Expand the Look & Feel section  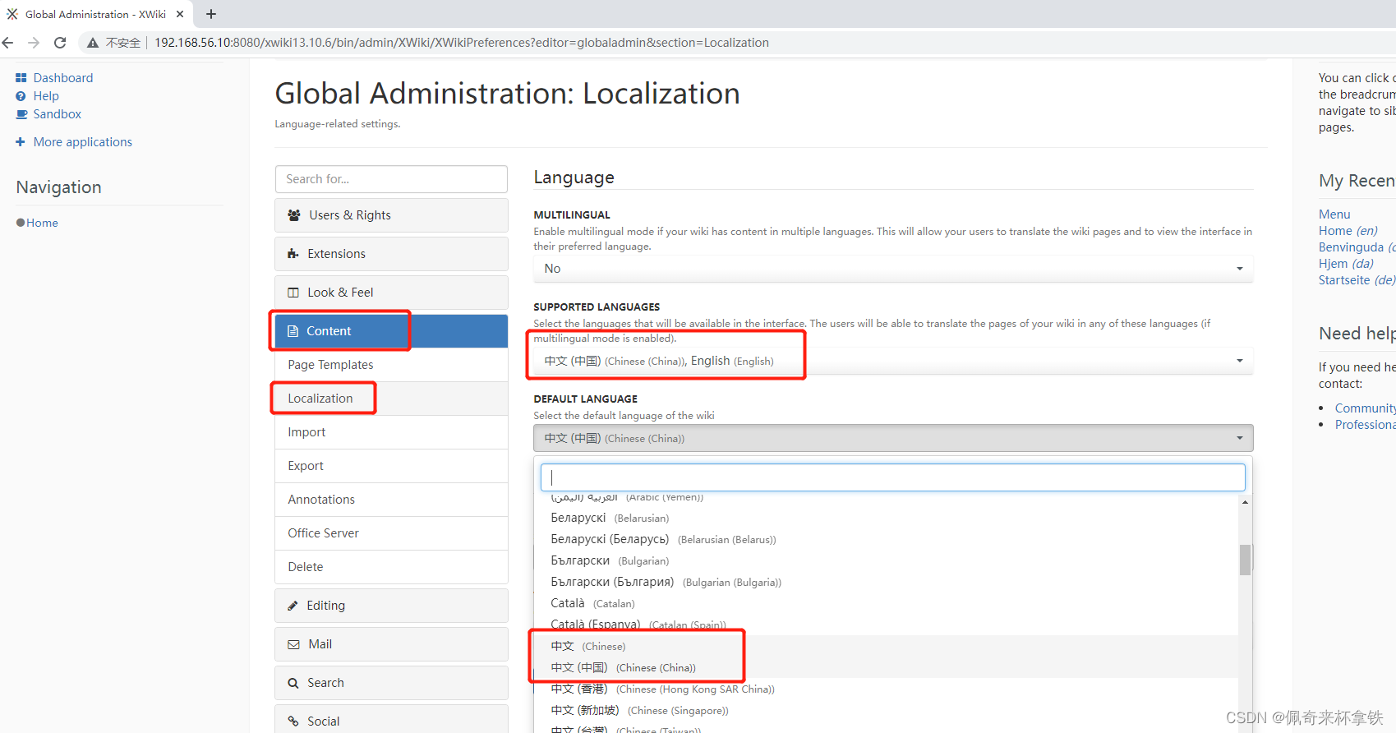coord(391,293)
